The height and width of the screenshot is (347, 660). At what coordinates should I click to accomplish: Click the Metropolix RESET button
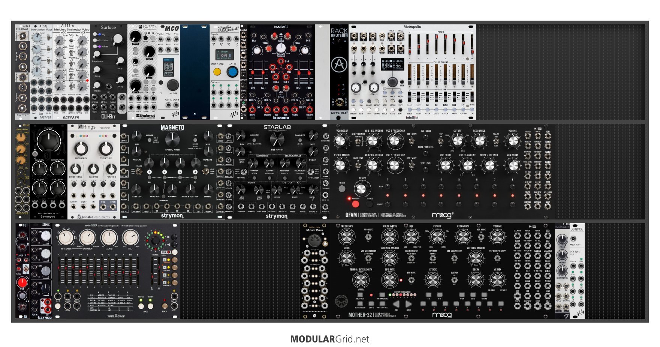[369, 101]
